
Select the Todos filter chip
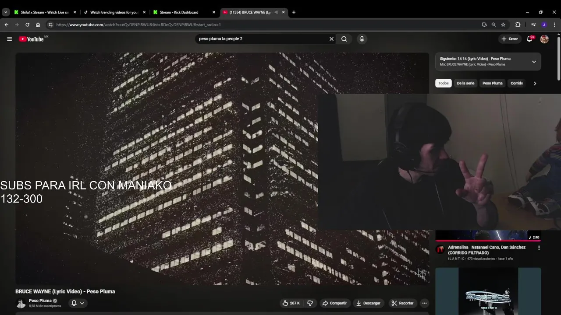tap(444, 83)
